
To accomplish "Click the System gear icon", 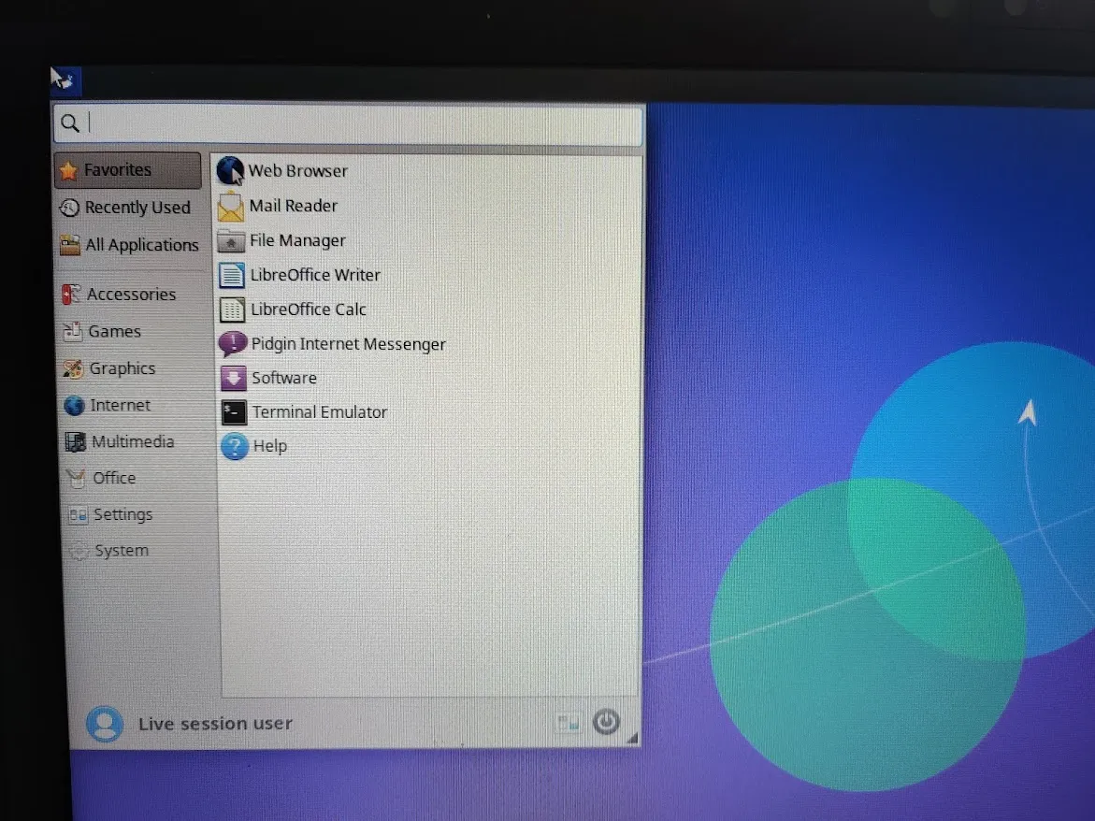I will tap(79, 552).
